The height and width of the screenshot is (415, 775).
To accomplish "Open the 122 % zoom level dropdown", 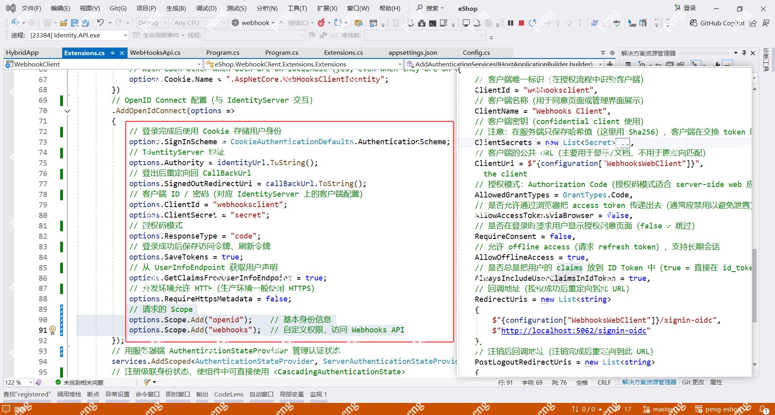I will click(x=19, y=382).
